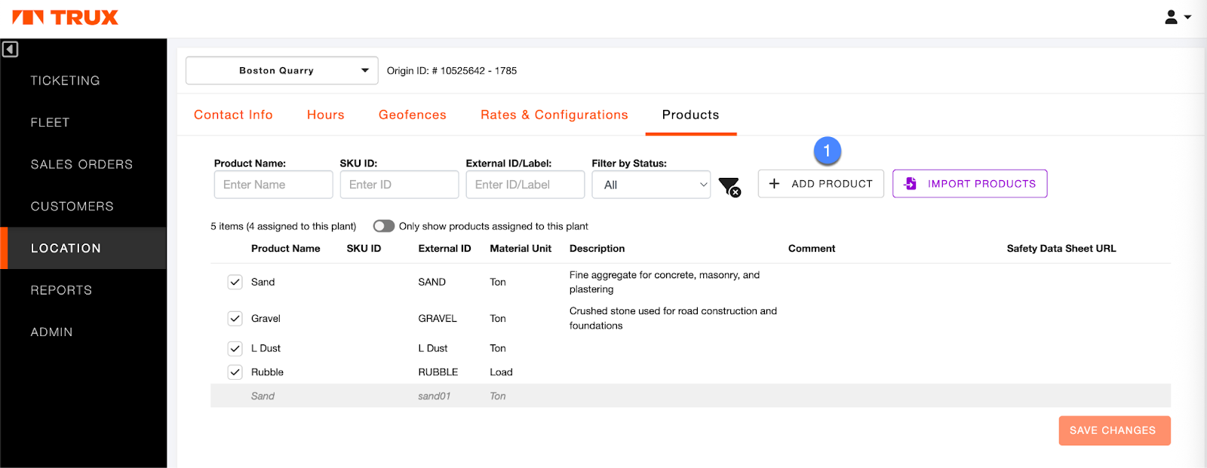
Task: Click the Product Name input field
Action: tap(273, 185)
